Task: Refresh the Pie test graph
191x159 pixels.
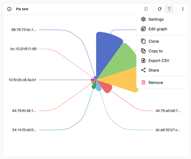Action: click(160, 9)
